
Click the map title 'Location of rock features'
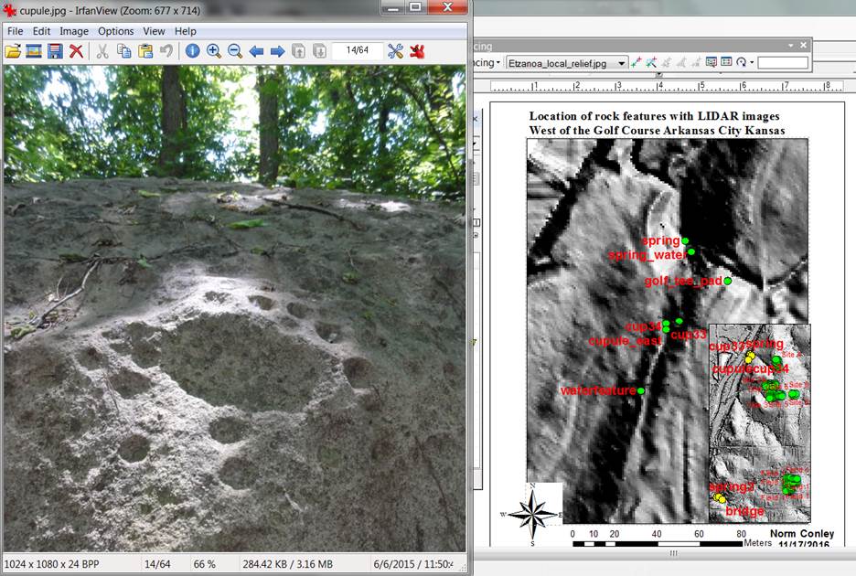(656, 123)
